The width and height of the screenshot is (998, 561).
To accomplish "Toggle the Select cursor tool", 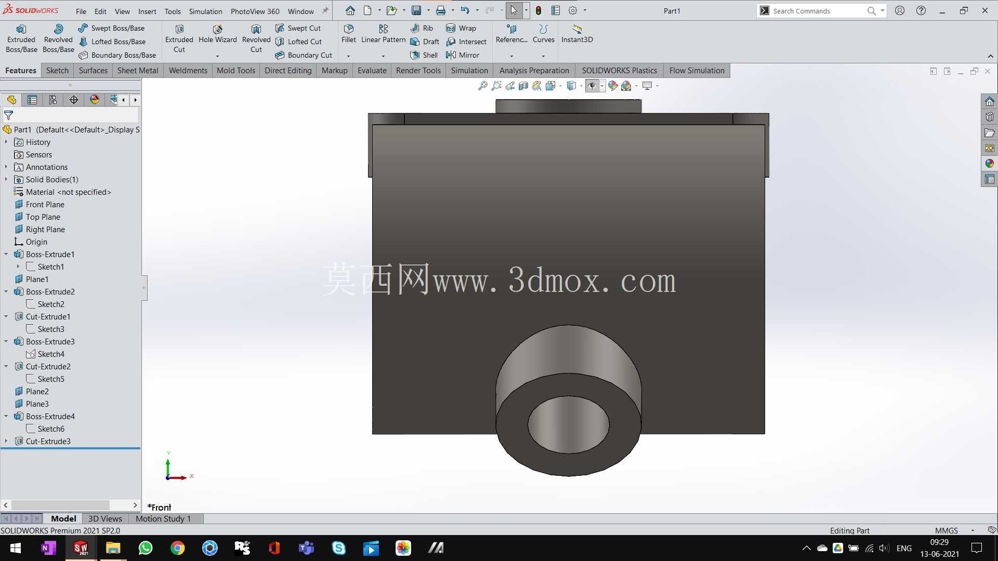I will [x=514, y=10].
